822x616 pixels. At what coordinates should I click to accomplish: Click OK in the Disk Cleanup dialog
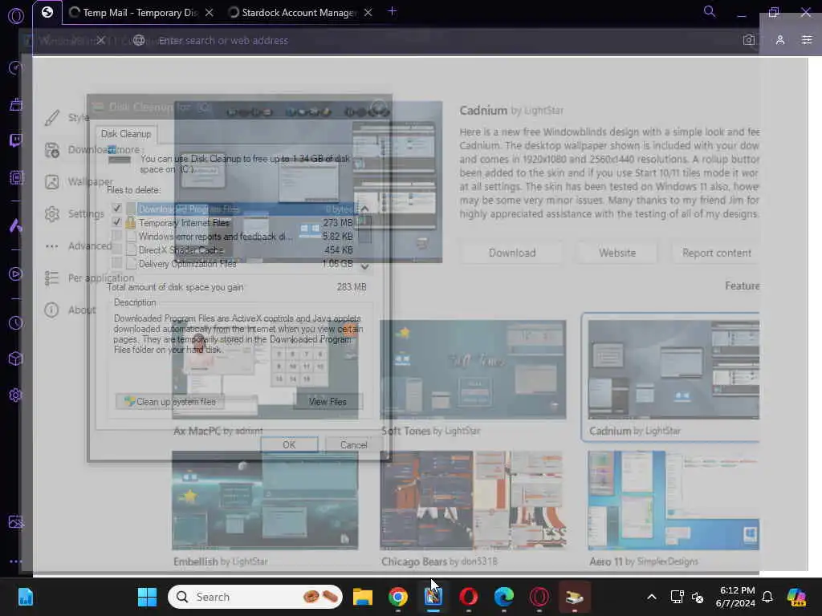point(289,444)
